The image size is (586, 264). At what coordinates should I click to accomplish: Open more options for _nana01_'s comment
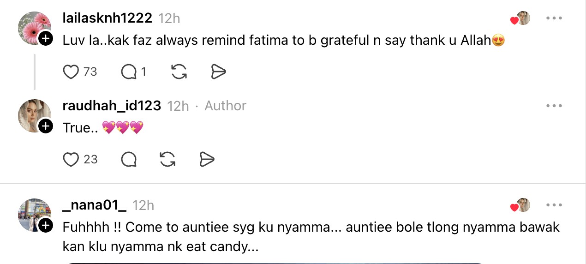554,205
